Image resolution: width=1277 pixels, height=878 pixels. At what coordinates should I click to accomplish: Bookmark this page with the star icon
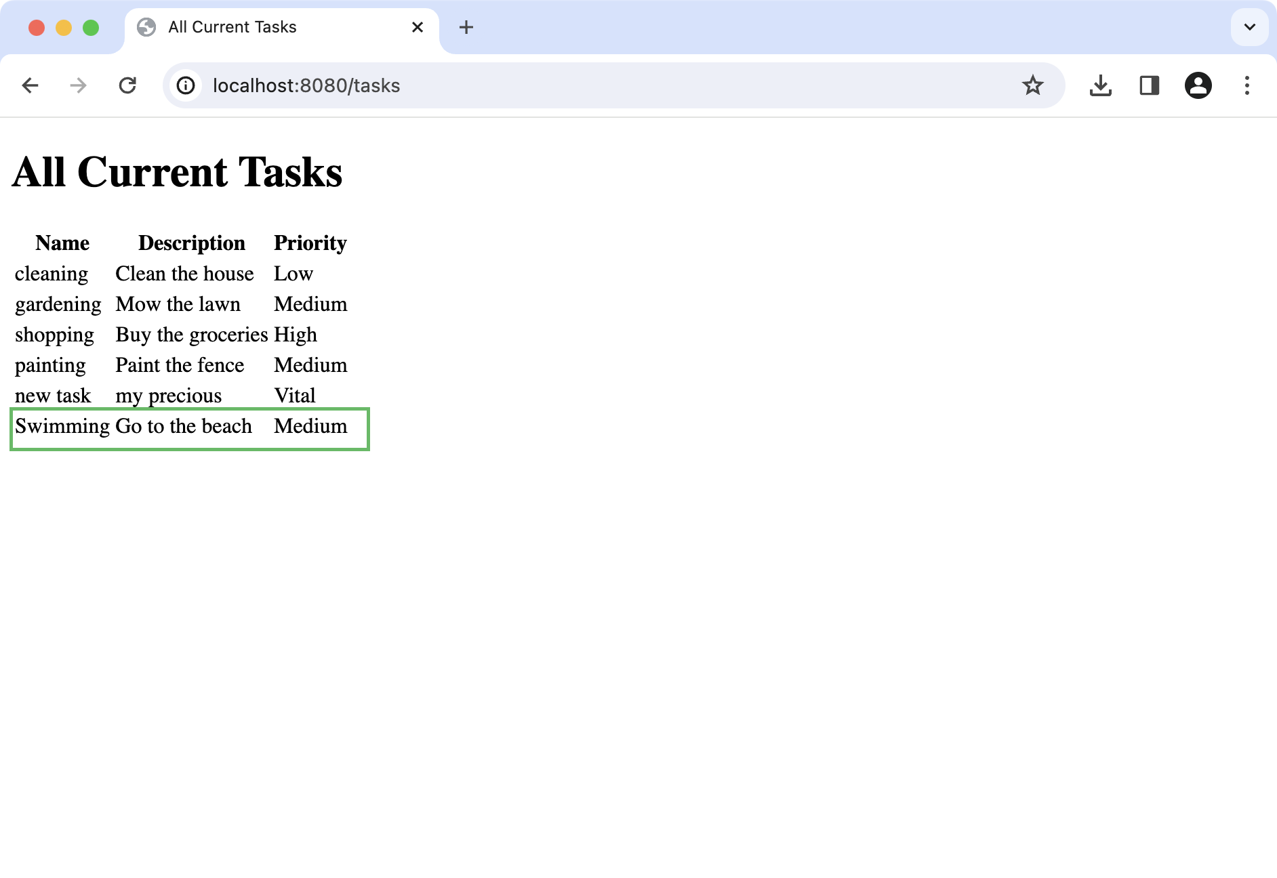coord(1032,85)
